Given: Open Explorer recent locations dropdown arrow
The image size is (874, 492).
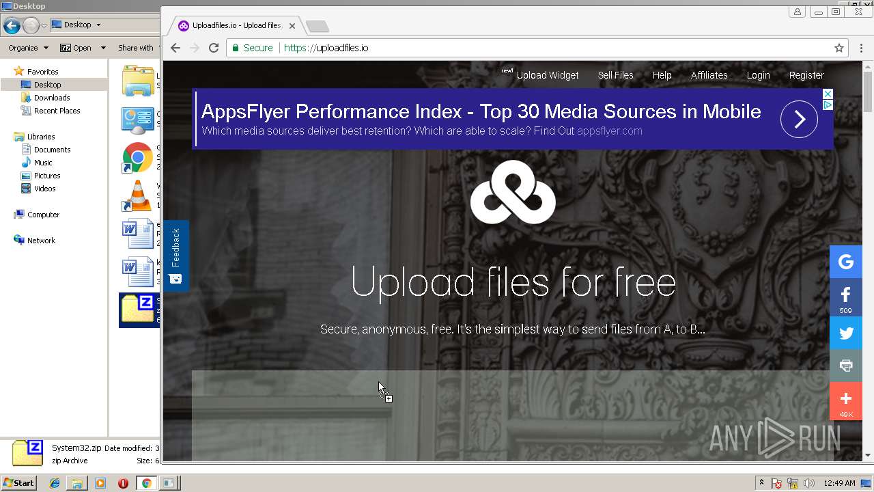Looking at the screenshot, I should point(44,26).
